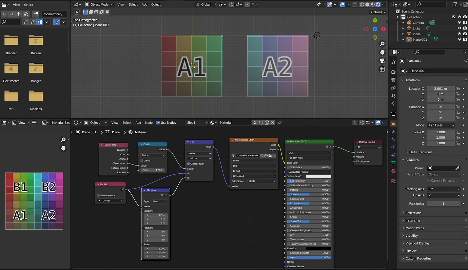Expand the Visibility panel
The image size is (468, 270).
tap(412, 236)
